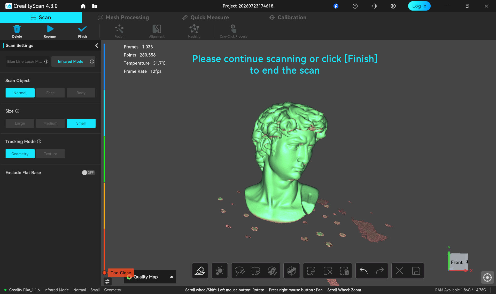496x294 pixels.
Task: Undo the last edit
Action: 363,271
